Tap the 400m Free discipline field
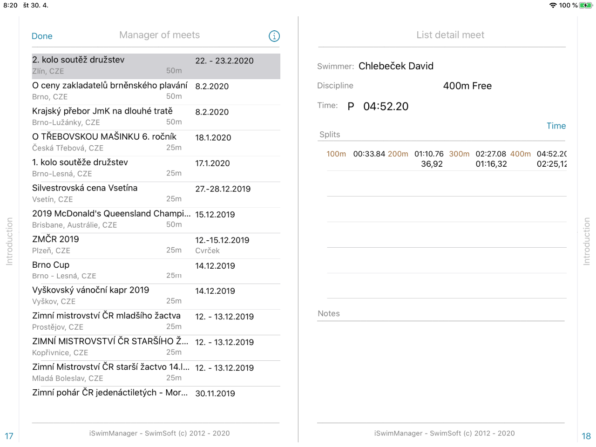Screen dimensions: 596x447 point(467,86)
